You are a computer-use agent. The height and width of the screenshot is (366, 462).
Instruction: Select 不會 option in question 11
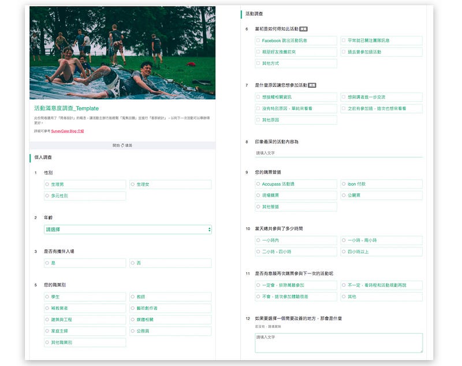coord(296,297)
